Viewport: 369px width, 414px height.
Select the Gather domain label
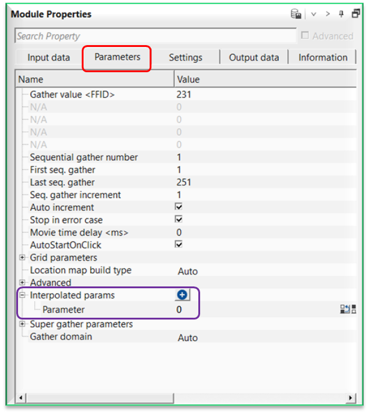[x=61, y=336]
